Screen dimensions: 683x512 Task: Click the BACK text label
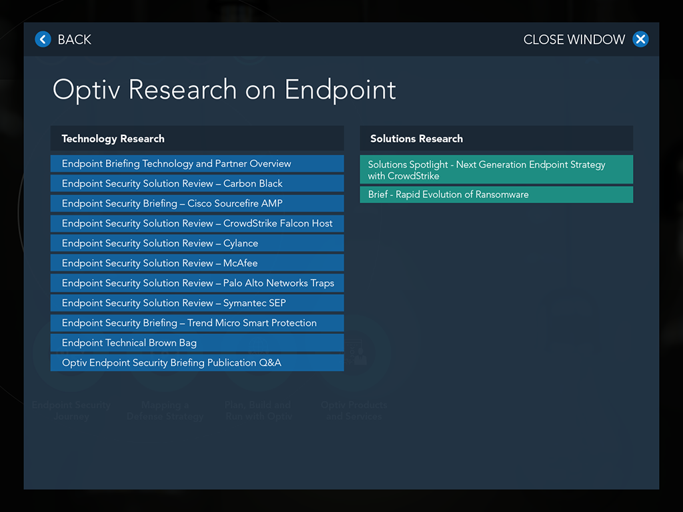click(x=75, y=39)
